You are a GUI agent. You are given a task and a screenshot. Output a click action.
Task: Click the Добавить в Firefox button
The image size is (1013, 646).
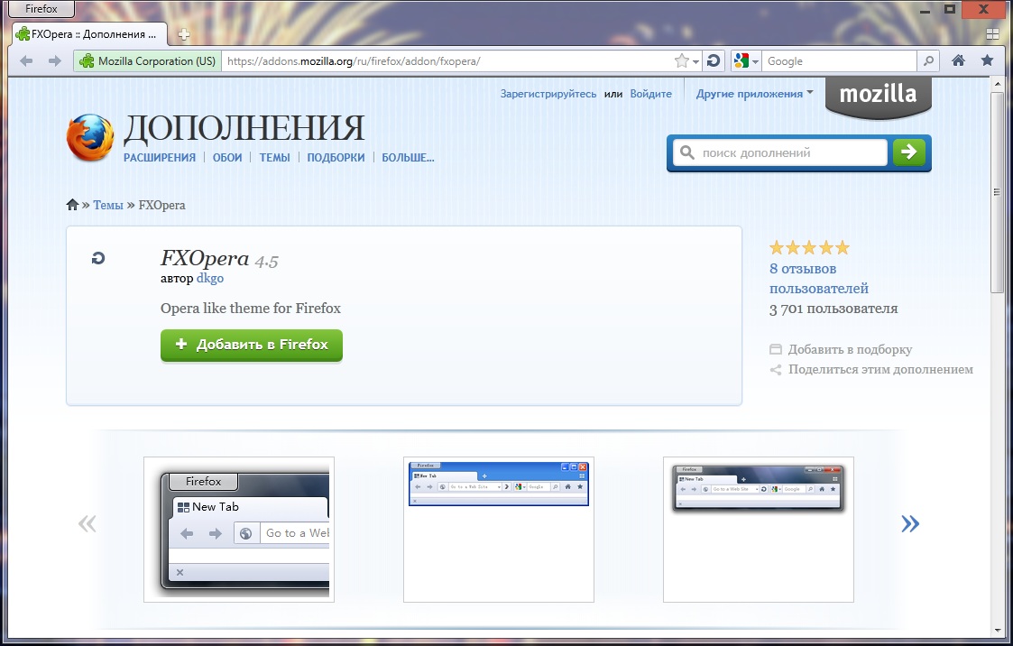tap(252, 345)
